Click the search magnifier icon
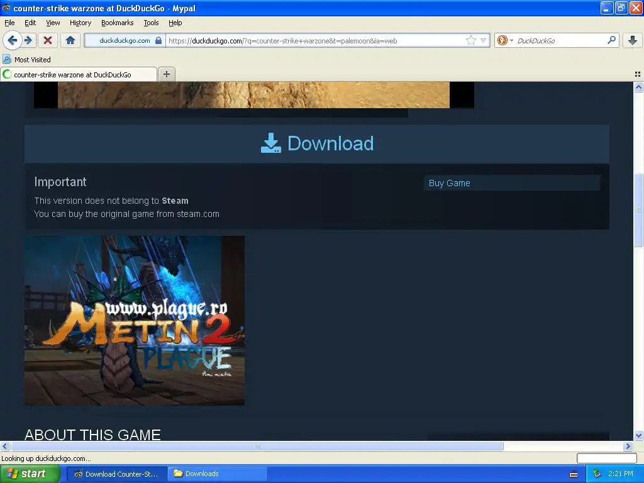Viewport: 644px width, 483px height. [611, 40]
